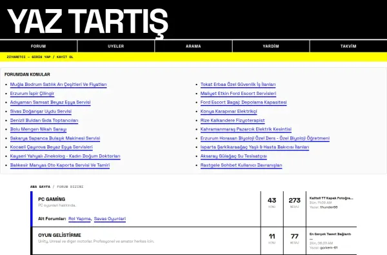Click the OYUN GELİSTİRME message count 77
Screen dimensions: 387x255
(295, 236)
